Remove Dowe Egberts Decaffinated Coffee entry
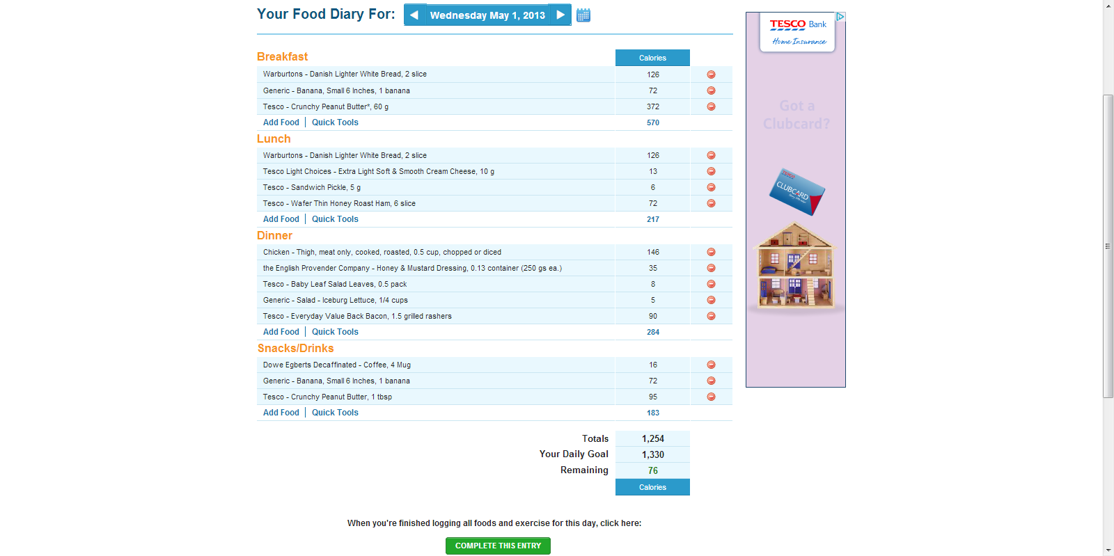1114x556 pixels. coord(711,365)
